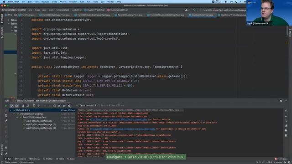The width and height of the screenshot is (292, 164).
Task: Click the layout icon in Run sidebar
Action: tap(6, 148)
